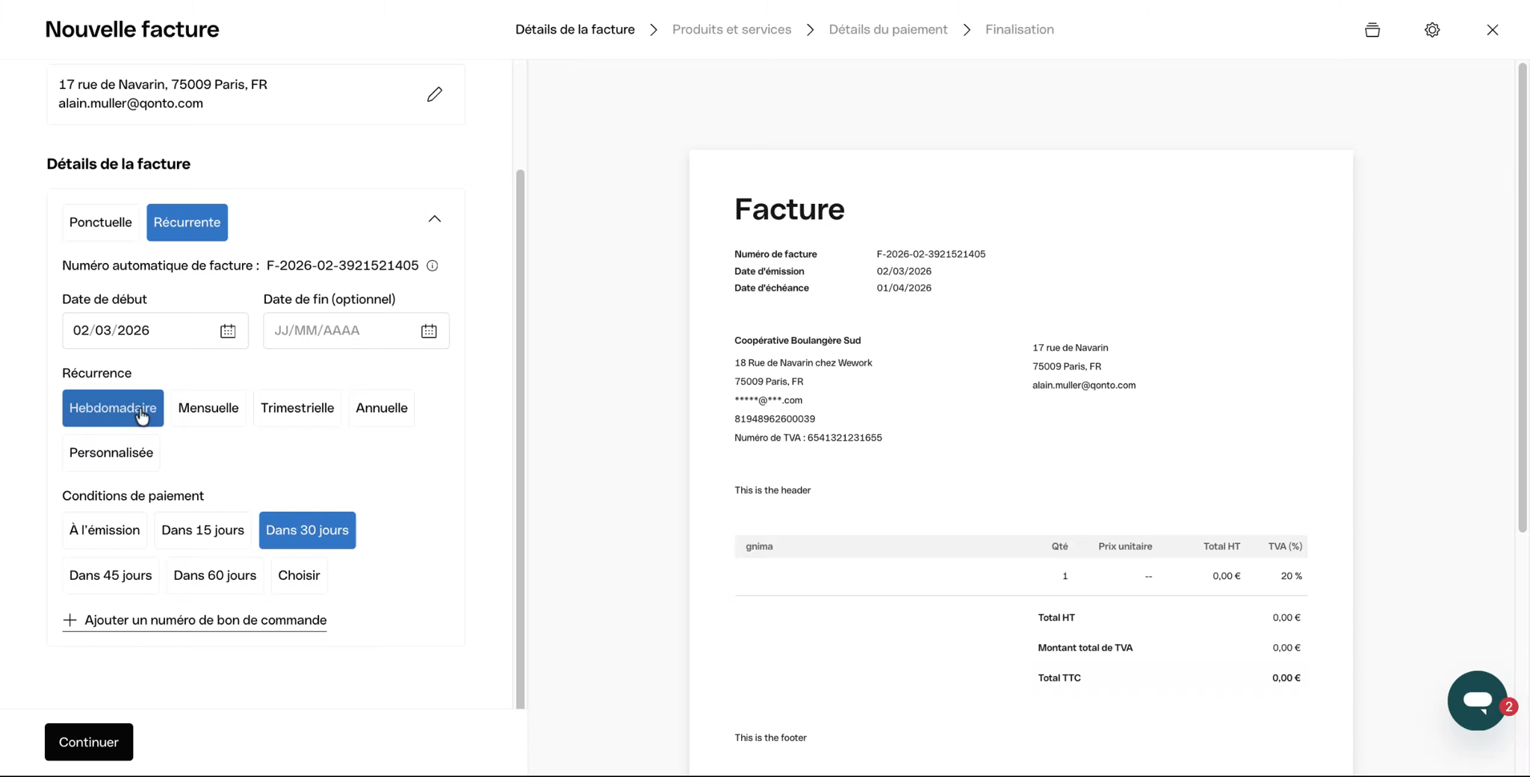The image size is (1530, 777).
Task: Open the chat support bubble
Action: coord(1477,700)
